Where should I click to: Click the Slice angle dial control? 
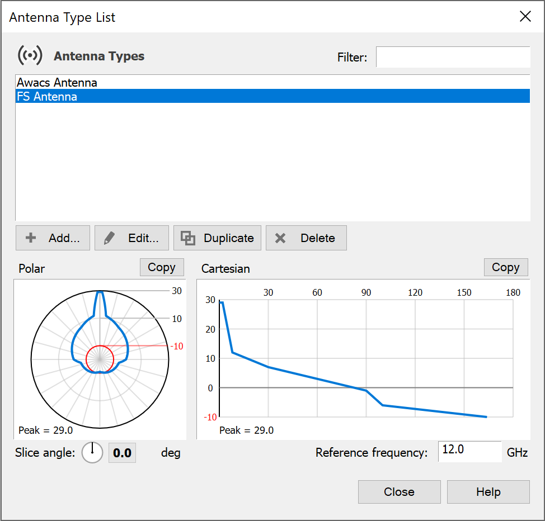92,452
